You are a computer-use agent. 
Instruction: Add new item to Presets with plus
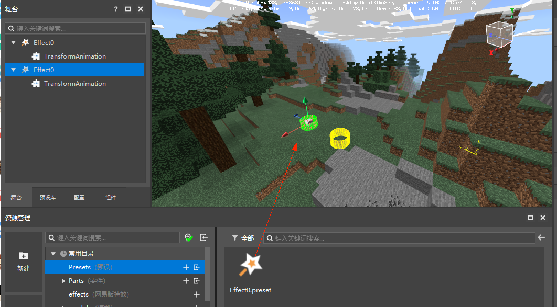[x=186, y=267]
